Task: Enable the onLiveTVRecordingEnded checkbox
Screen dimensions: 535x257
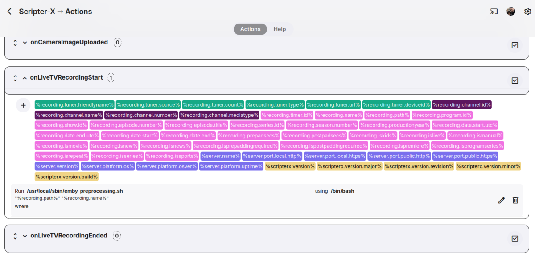Action: 514,238
